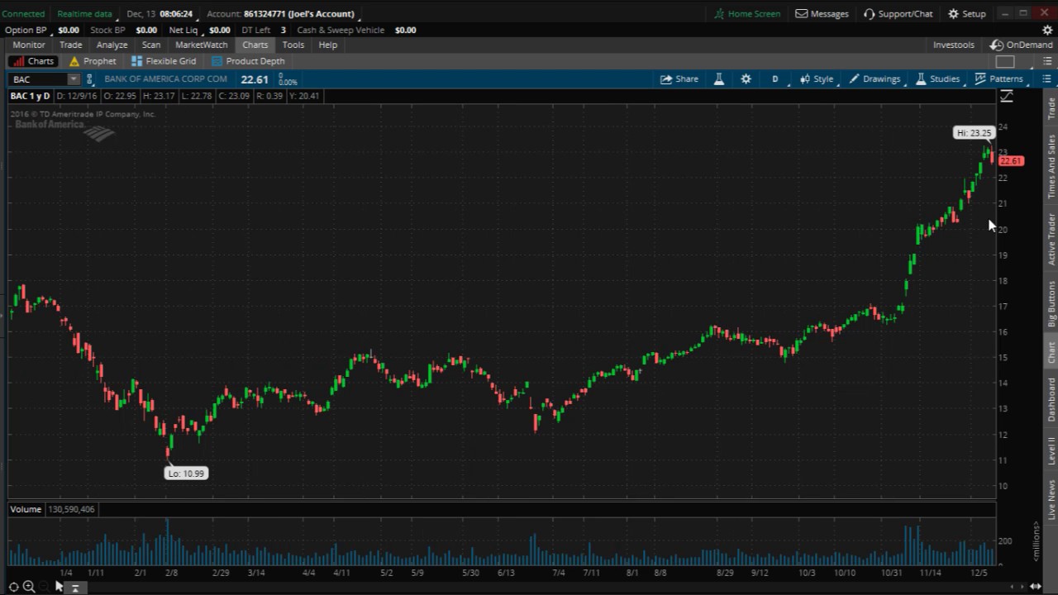Open the Flexible Grid sub-tab
The height and width of the screenshot is (595, 1058).
click(x=164, y=61)
